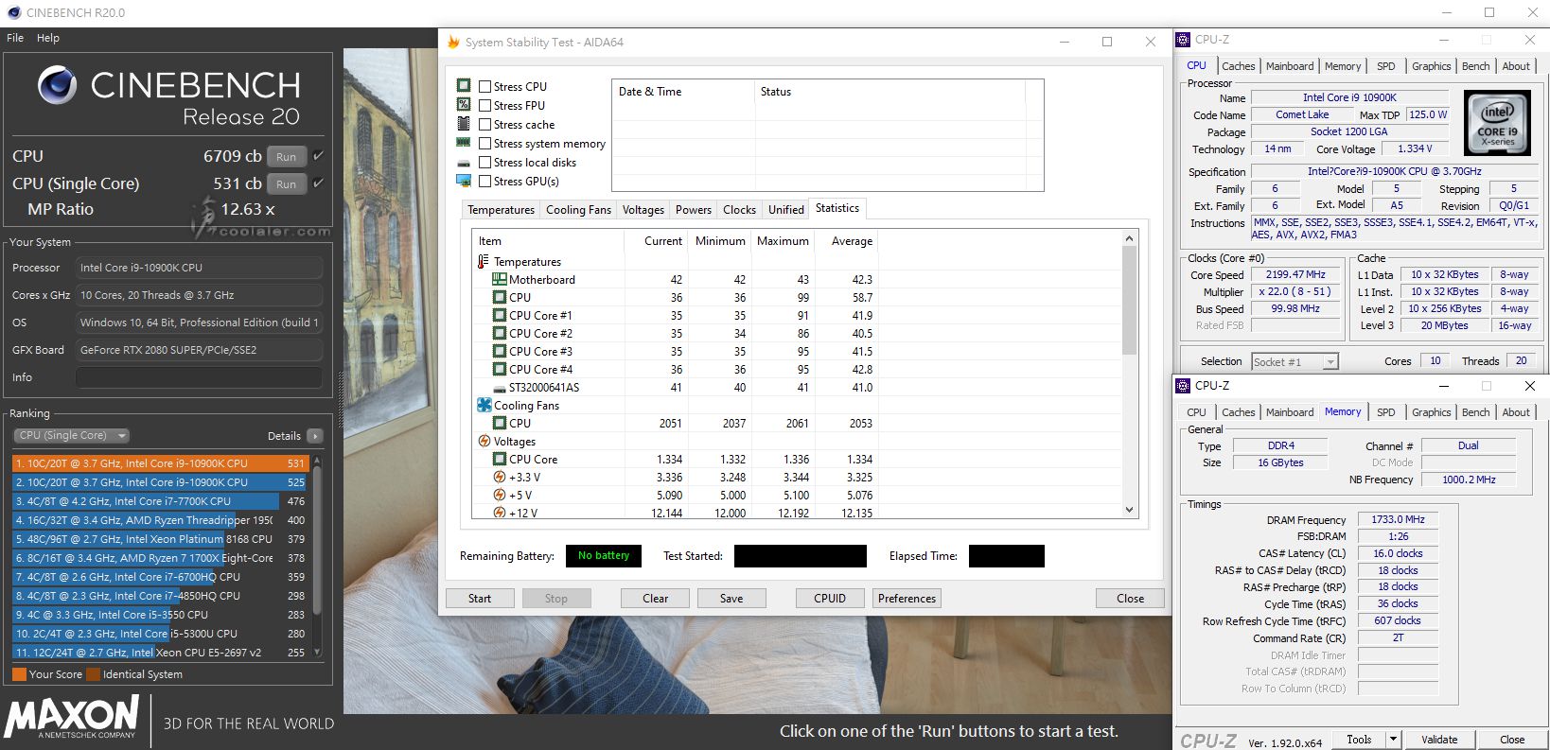Switch to the Temperatures tab in AIDA64

coord(501,210)
